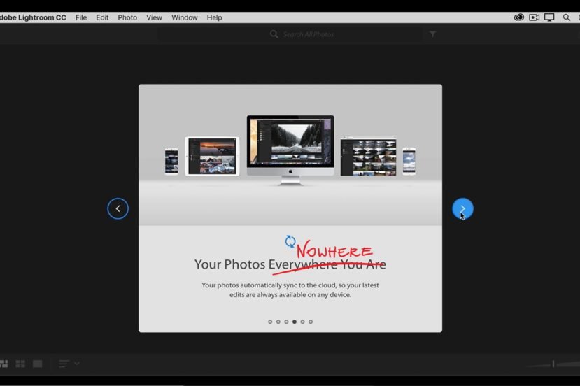Click the screen recording menu bar icon
This screenshot has height=386, width=580.
(534, 17)
